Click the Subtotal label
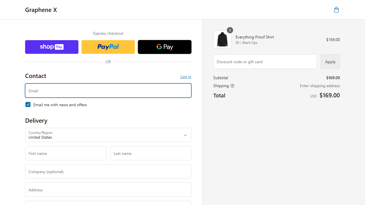Image resolution: width=365 pixels, height=205 pixels. click(221, 78)
